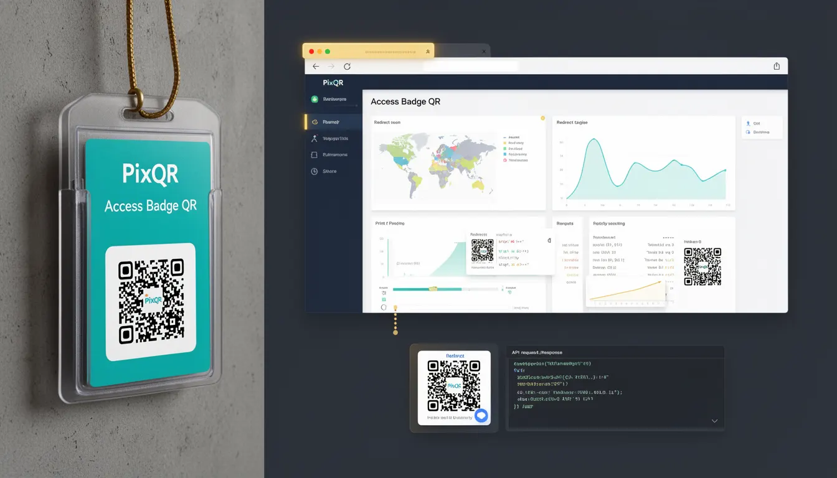Click the small icon at popup's right edge

(x=549, y=240)
